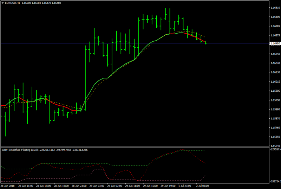Click the 1.16130 price axis label
The height and width of the screenshot is (189, 281).
point(275,72)
